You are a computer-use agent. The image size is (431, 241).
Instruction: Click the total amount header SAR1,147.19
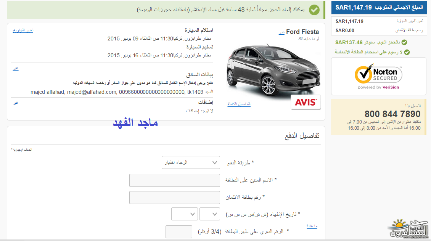pyautogui.click(x=379, y=7)
